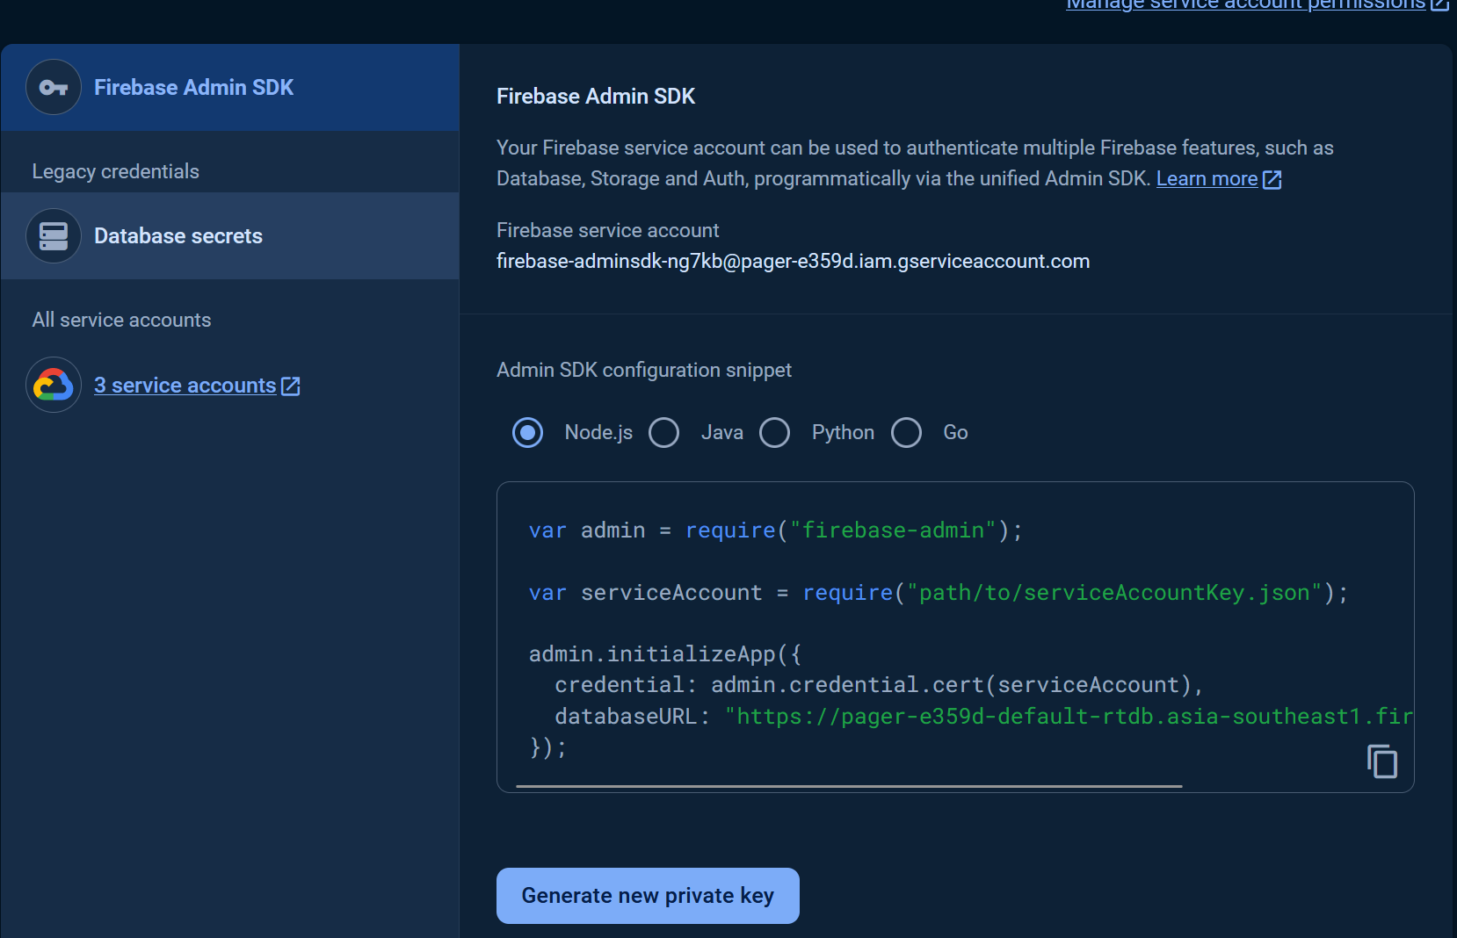The image size is (1457, 938).
Task: Select the Node.js radio button
Action: [527, 432]
